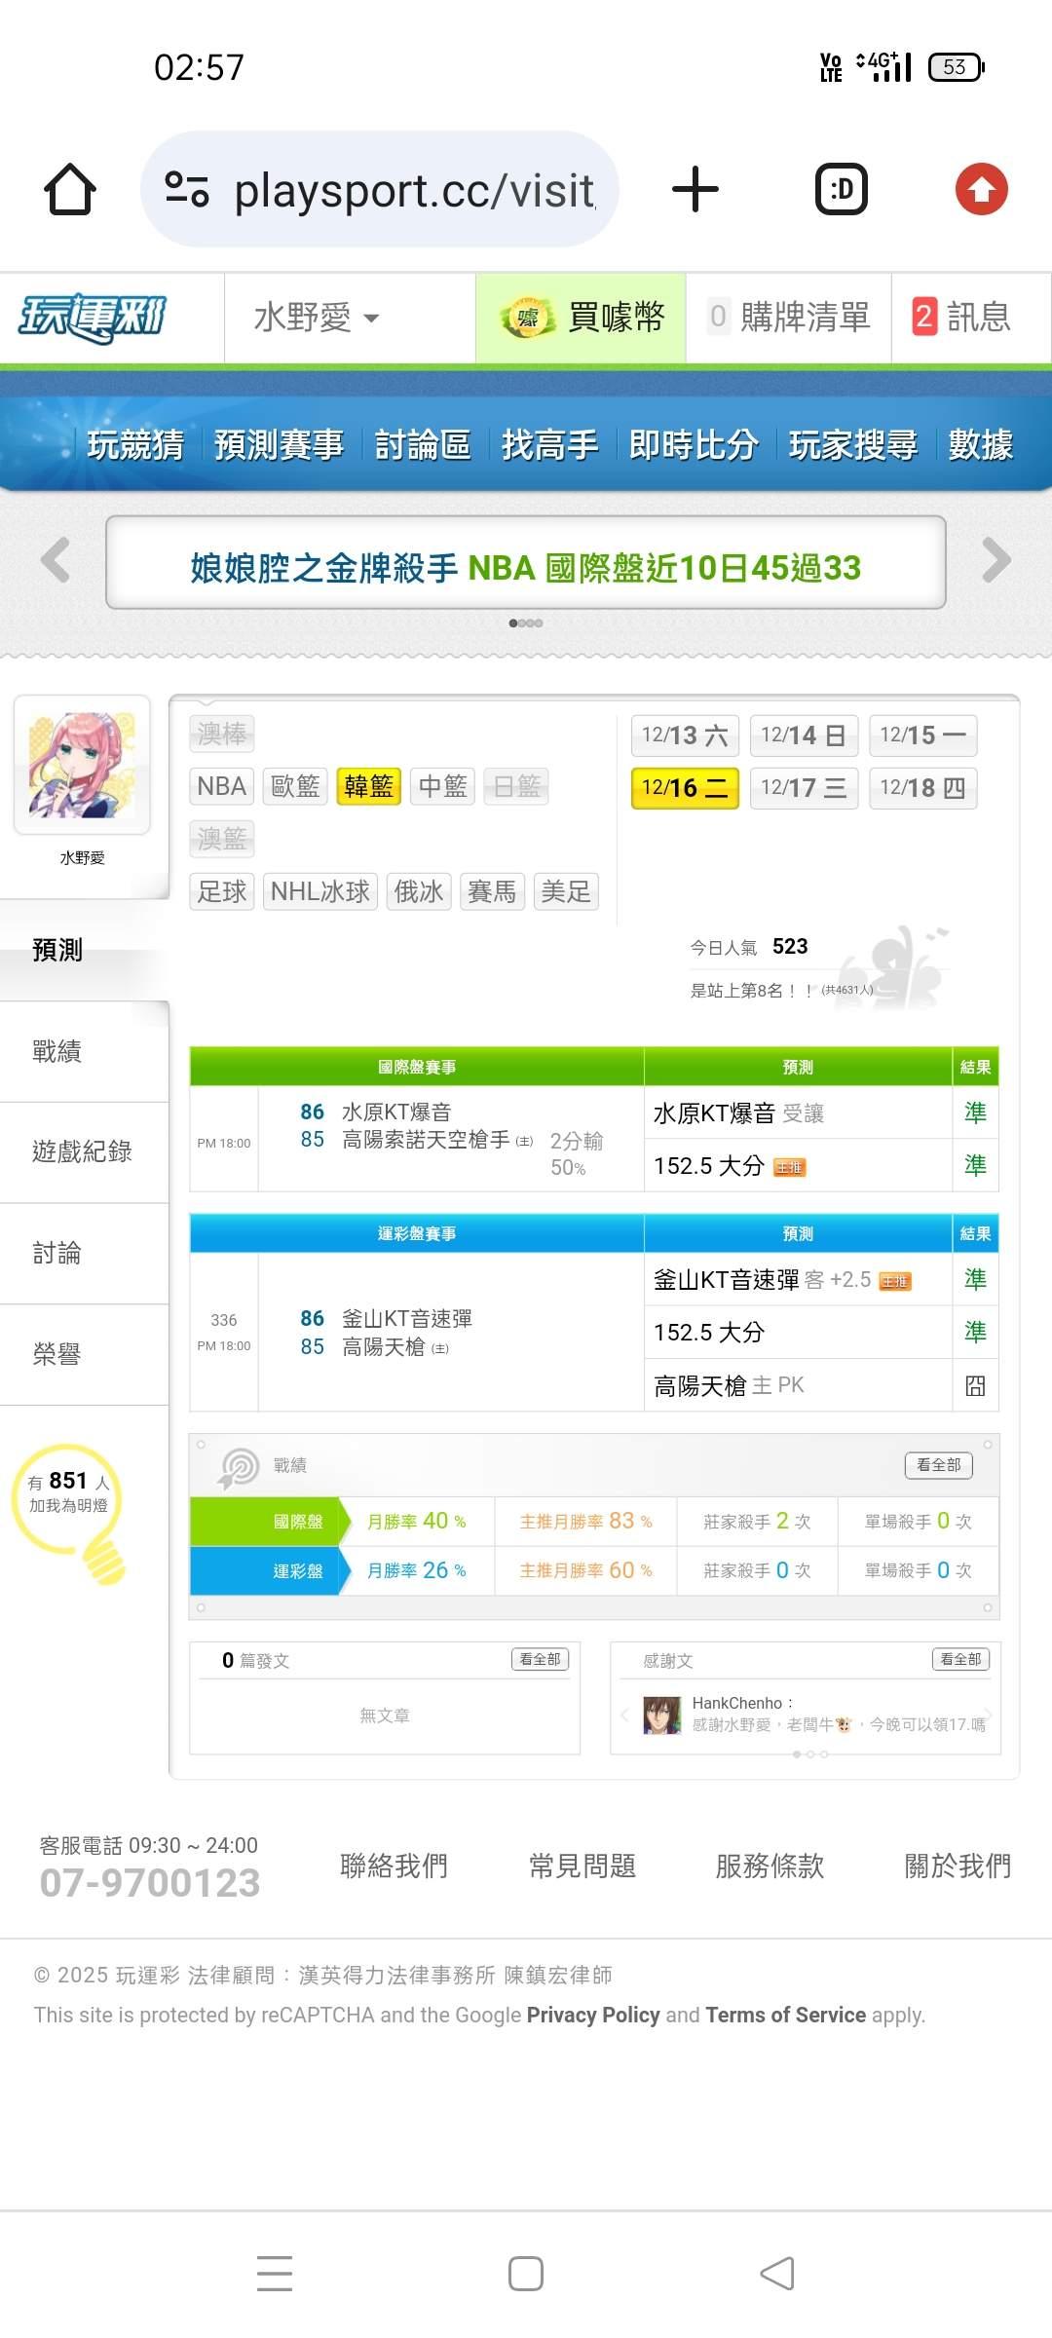
Task: Tap Android recent apps menu icon
Action: (x=275, y=2273)
